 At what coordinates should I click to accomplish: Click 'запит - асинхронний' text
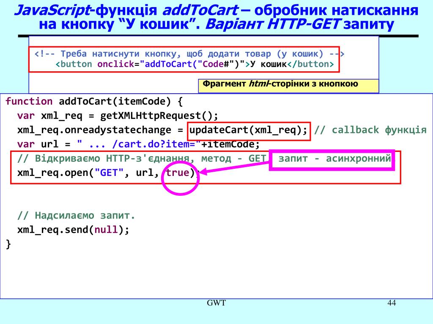point(334,159)
